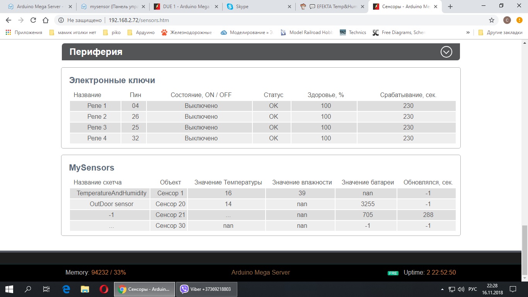The height and width of the screenshot is (297, 528).
Task: Switch to the Viber taskbar window
Action: [x=207, y=289]
